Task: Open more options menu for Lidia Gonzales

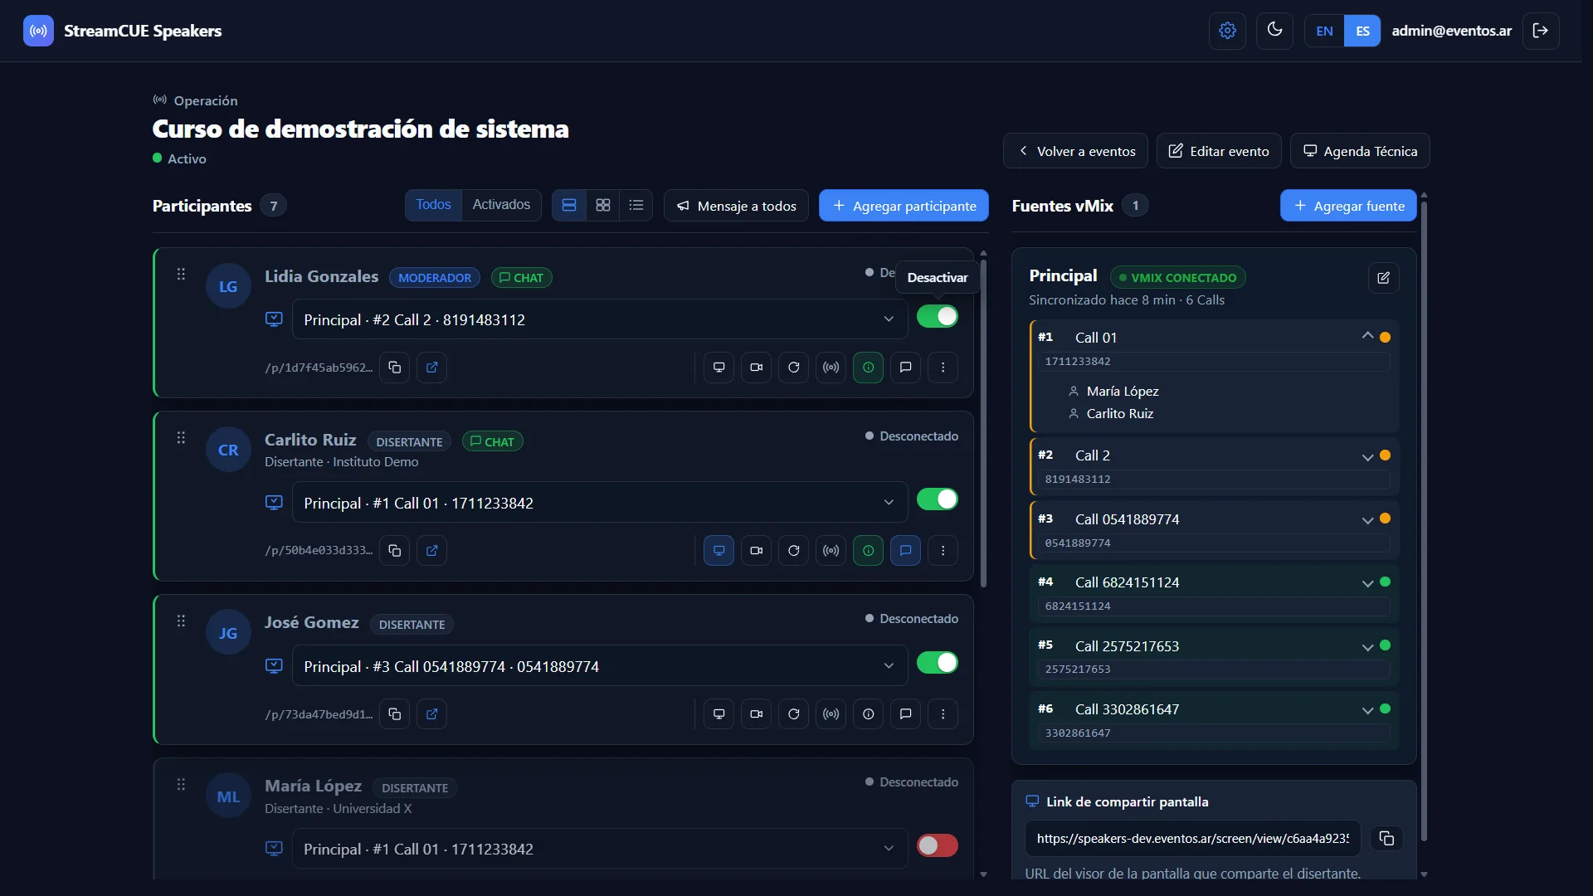Action: 943,368
